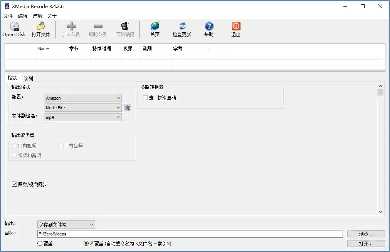The width and height of the screenshot is (390, 252).
Task: Click the 章节 column header
Action: (x=79, y=48)
